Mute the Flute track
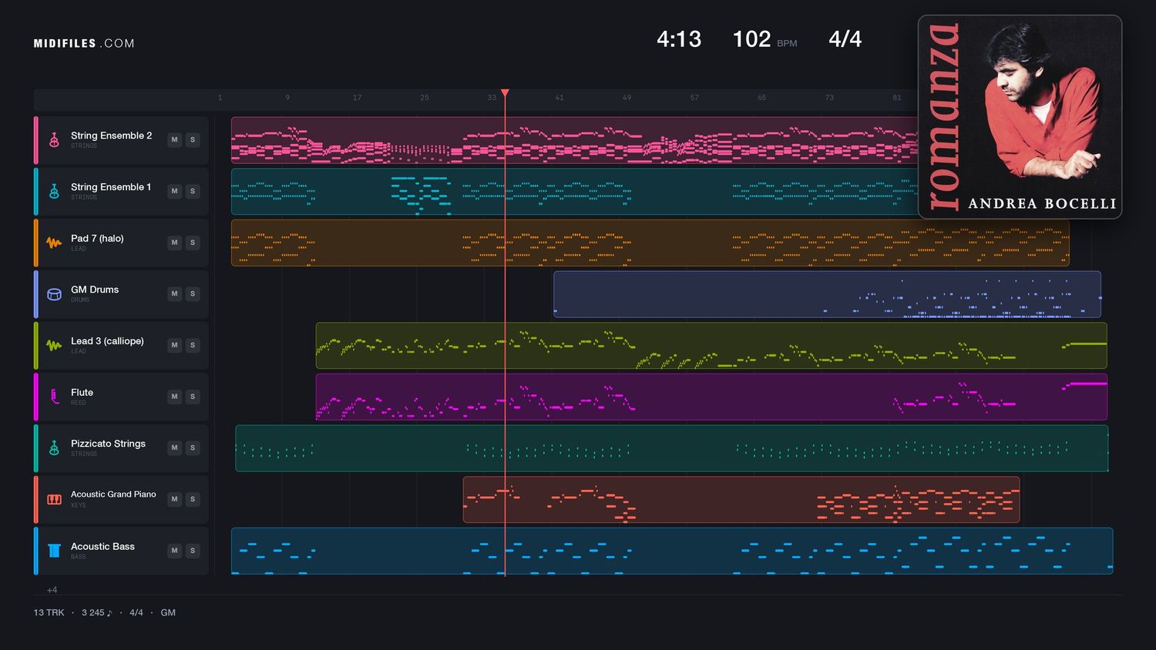Image resolution: width=1156 pixels, height=650 pixels. coord(174,397)
